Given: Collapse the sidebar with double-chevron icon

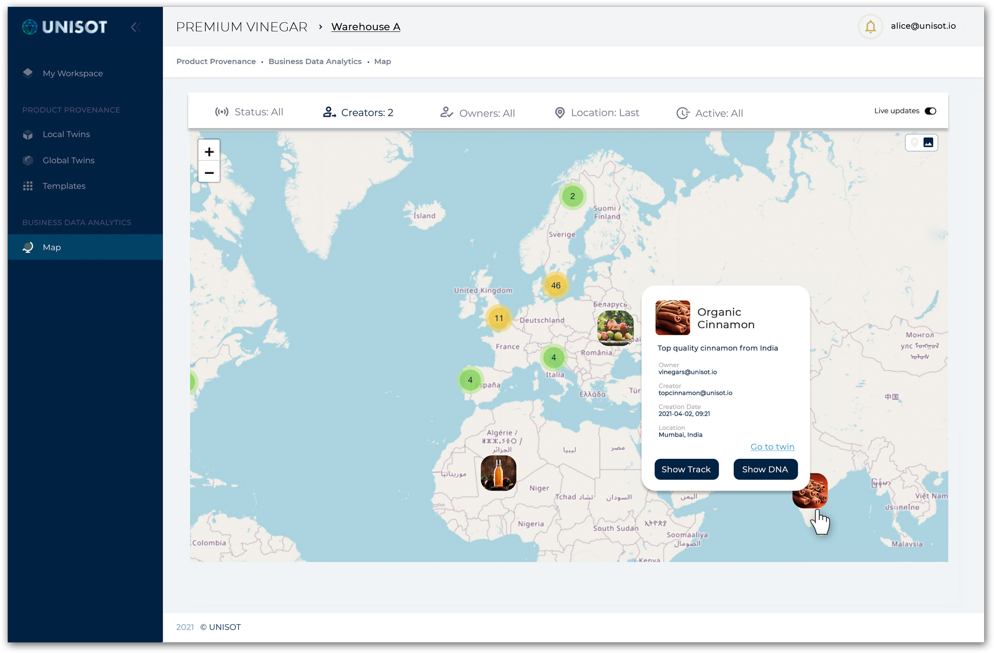Looking at the screenshot, I should click(x=136, y=27).
